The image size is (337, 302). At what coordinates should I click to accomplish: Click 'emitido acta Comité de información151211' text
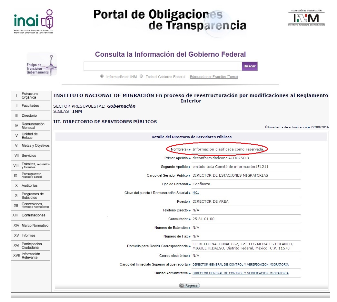230,167
